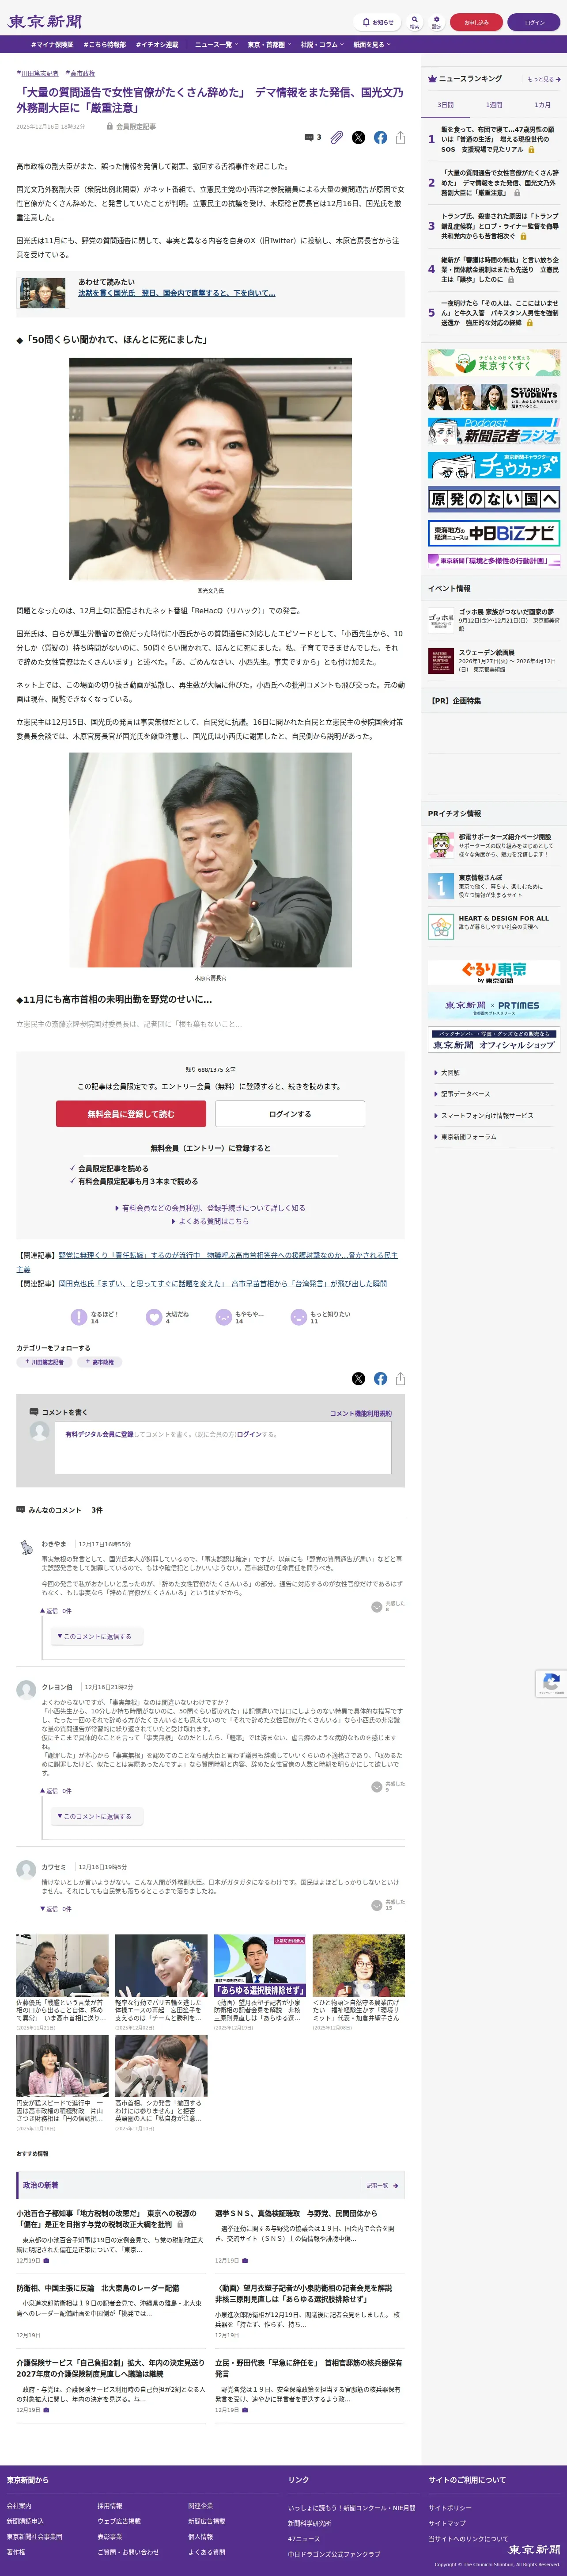Share on X using the top icon

[359, 137]
